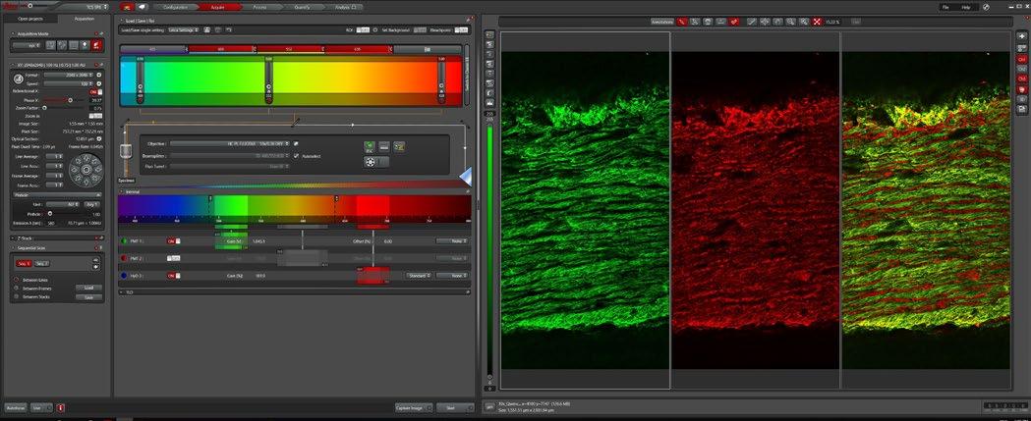Toggle the Autoselect checkbox beside Beamsplitter
This screenshot has height=421, width=1031.
coord(297,156)
